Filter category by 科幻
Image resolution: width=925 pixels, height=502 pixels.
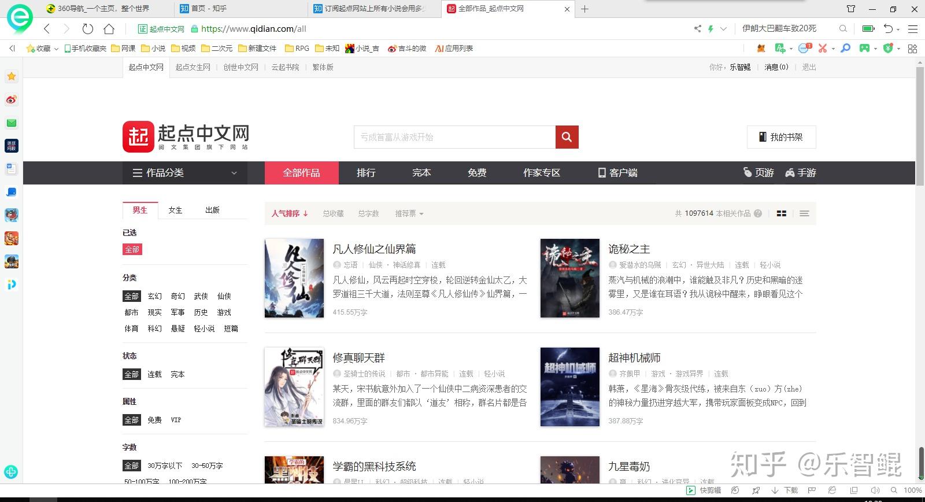coord(154,328)
